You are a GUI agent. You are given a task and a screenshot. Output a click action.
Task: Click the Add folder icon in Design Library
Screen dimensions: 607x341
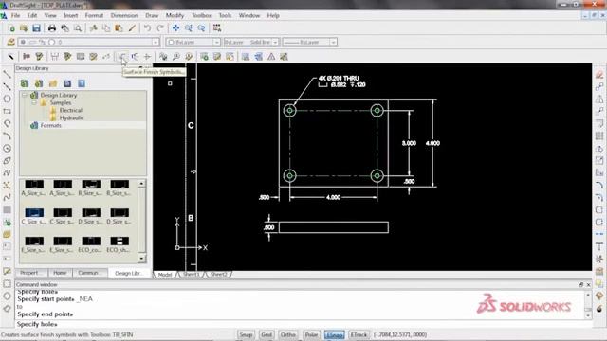pos(53,83)
